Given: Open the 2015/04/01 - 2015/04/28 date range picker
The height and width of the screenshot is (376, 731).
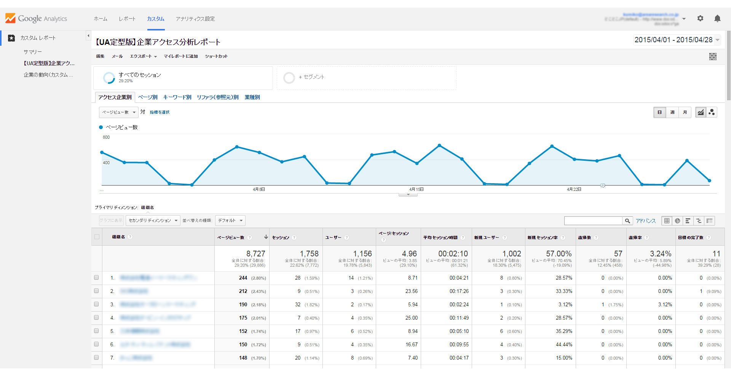Looking at the screenshot, I should tap(677, 40).
